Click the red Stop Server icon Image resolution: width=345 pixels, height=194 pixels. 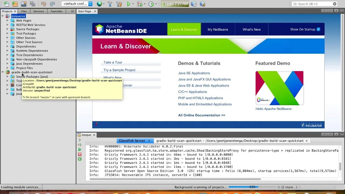click(80, 154)
